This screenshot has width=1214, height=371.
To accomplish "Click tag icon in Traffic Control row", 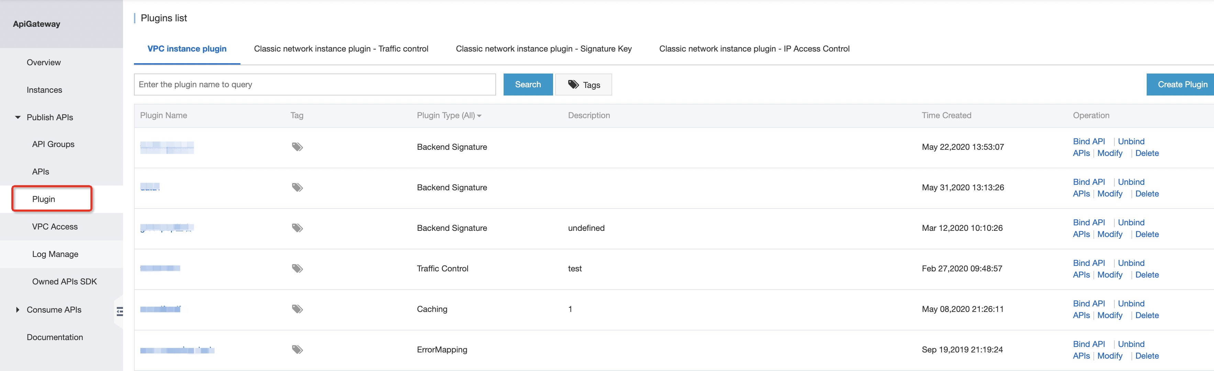I will point(297,269).
